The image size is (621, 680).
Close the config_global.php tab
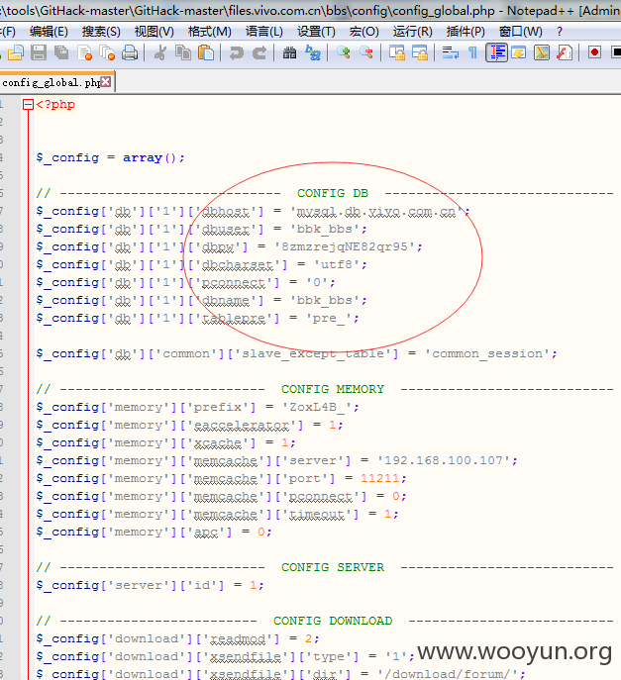[x=106, y=82]
